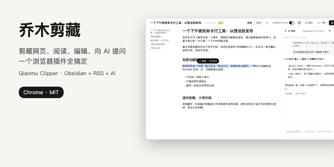Switch to the 阅读 reading tab

[250, 23]
